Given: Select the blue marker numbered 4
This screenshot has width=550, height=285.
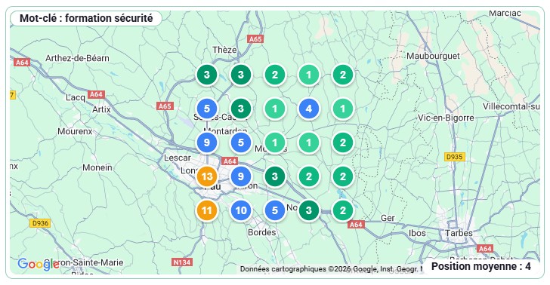Looking at the screenshot, I should [x=309, y=109].
